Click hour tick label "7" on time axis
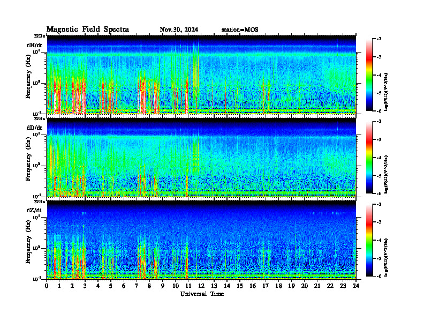Screen dimensions: 424x328 point(137,286)
